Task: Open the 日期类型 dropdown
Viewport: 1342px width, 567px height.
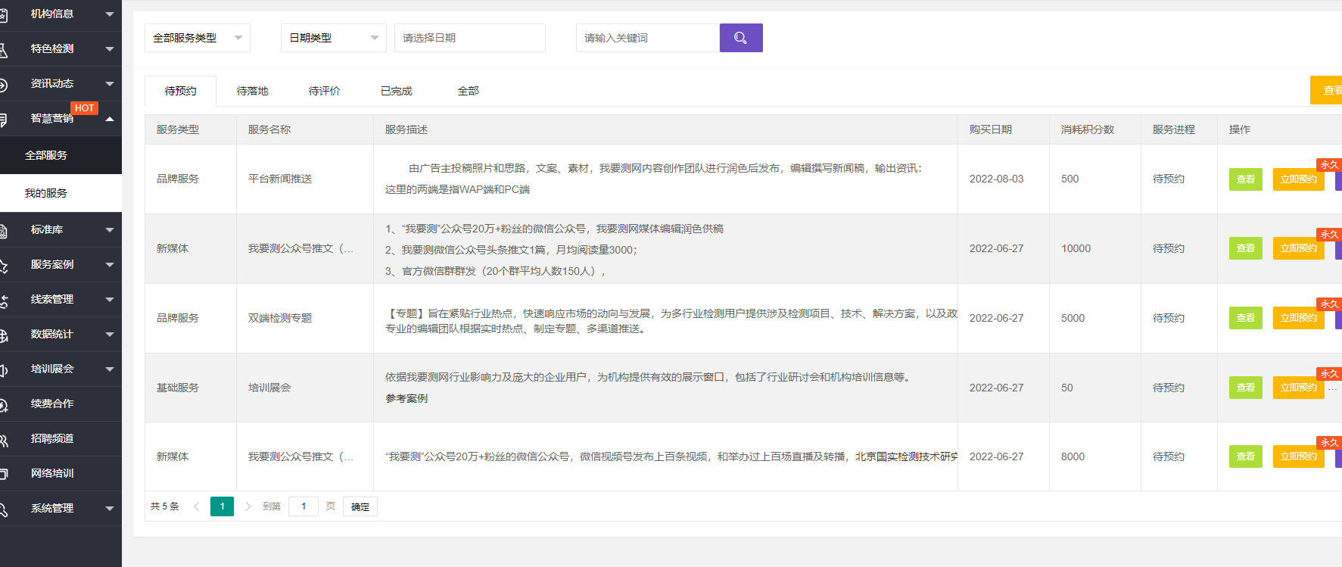Action: [334, 38]
